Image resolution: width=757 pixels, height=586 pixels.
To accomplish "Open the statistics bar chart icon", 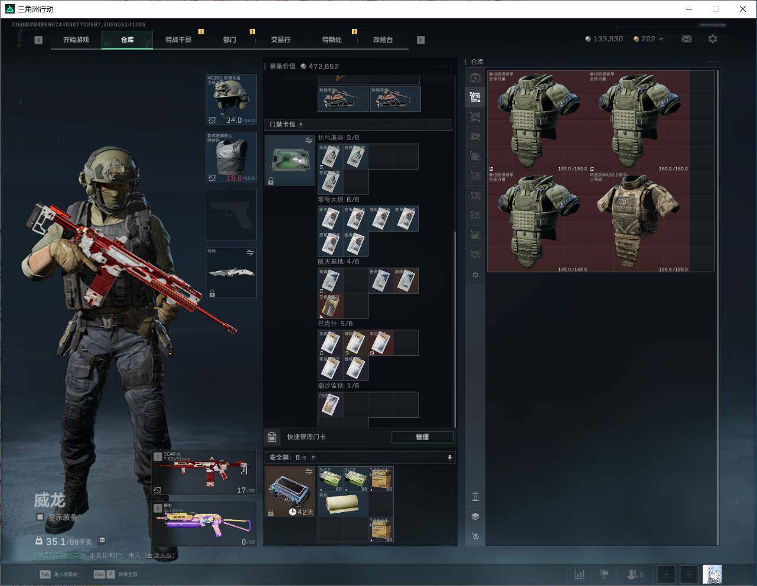I will tap(580, 574).
